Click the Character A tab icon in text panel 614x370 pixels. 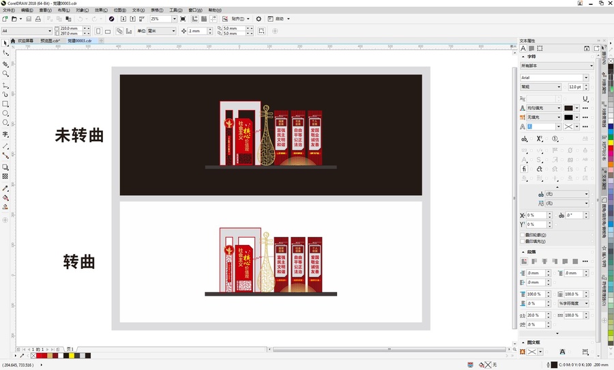coord(523,48)
